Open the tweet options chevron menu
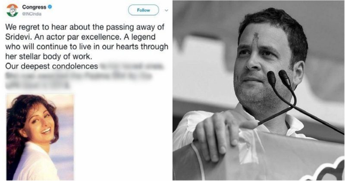 pyautogui.click(x=166, y=9)
